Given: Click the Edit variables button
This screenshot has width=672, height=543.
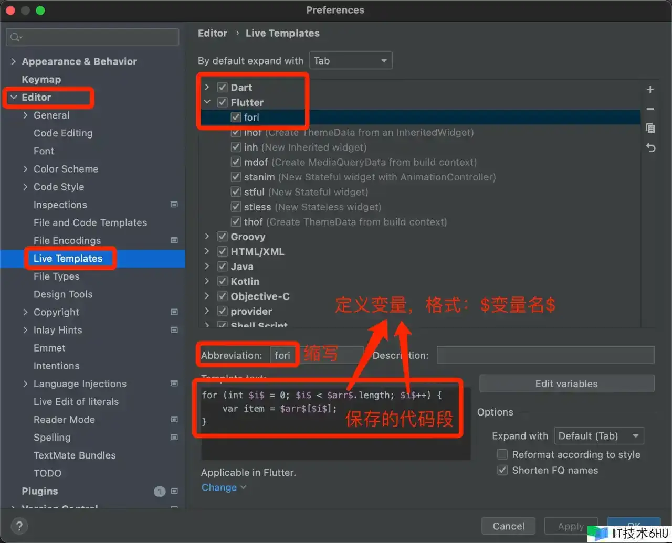Looking at the screenshot, I should point(566,384).
